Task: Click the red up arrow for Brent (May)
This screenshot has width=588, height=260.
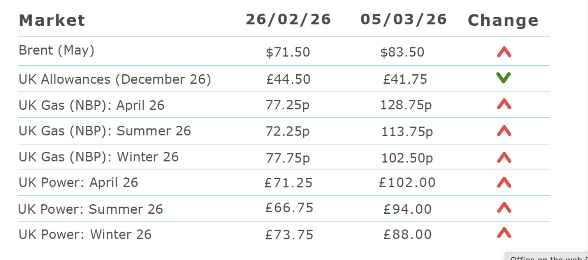Action: pyautogui.click(x=504, y=52)
